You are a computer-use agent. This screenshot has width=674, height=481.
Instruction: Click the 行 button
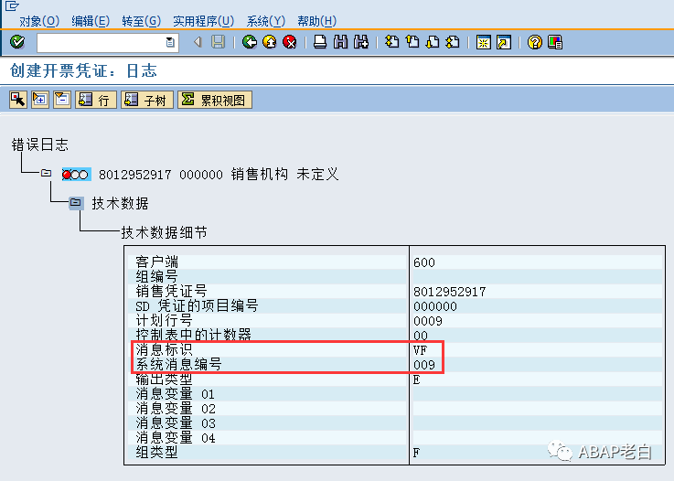[x=96, y=100]
